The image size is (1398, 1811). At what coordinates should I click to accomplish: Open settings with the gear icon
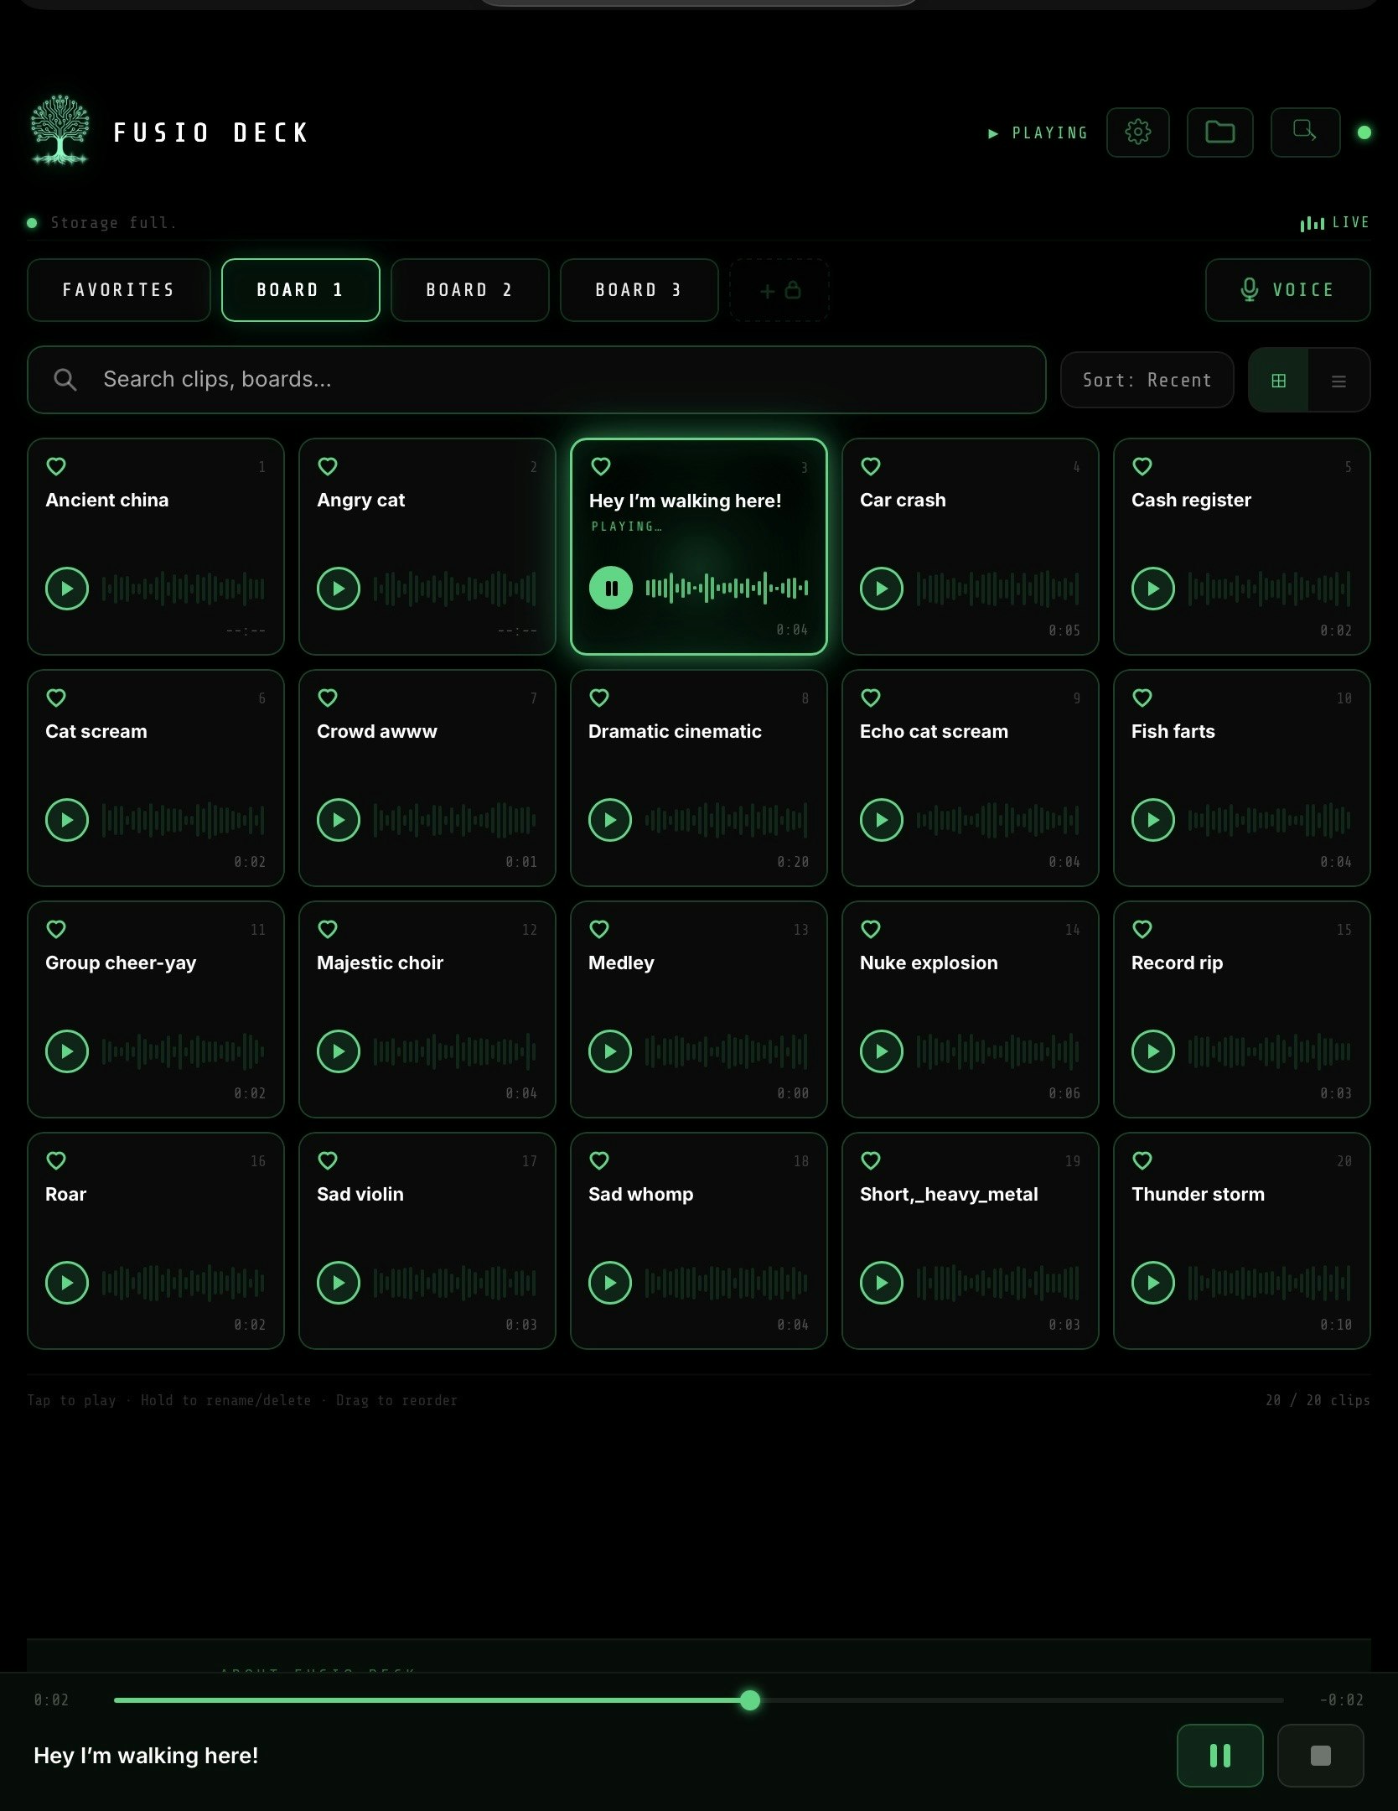point(1137,132)
